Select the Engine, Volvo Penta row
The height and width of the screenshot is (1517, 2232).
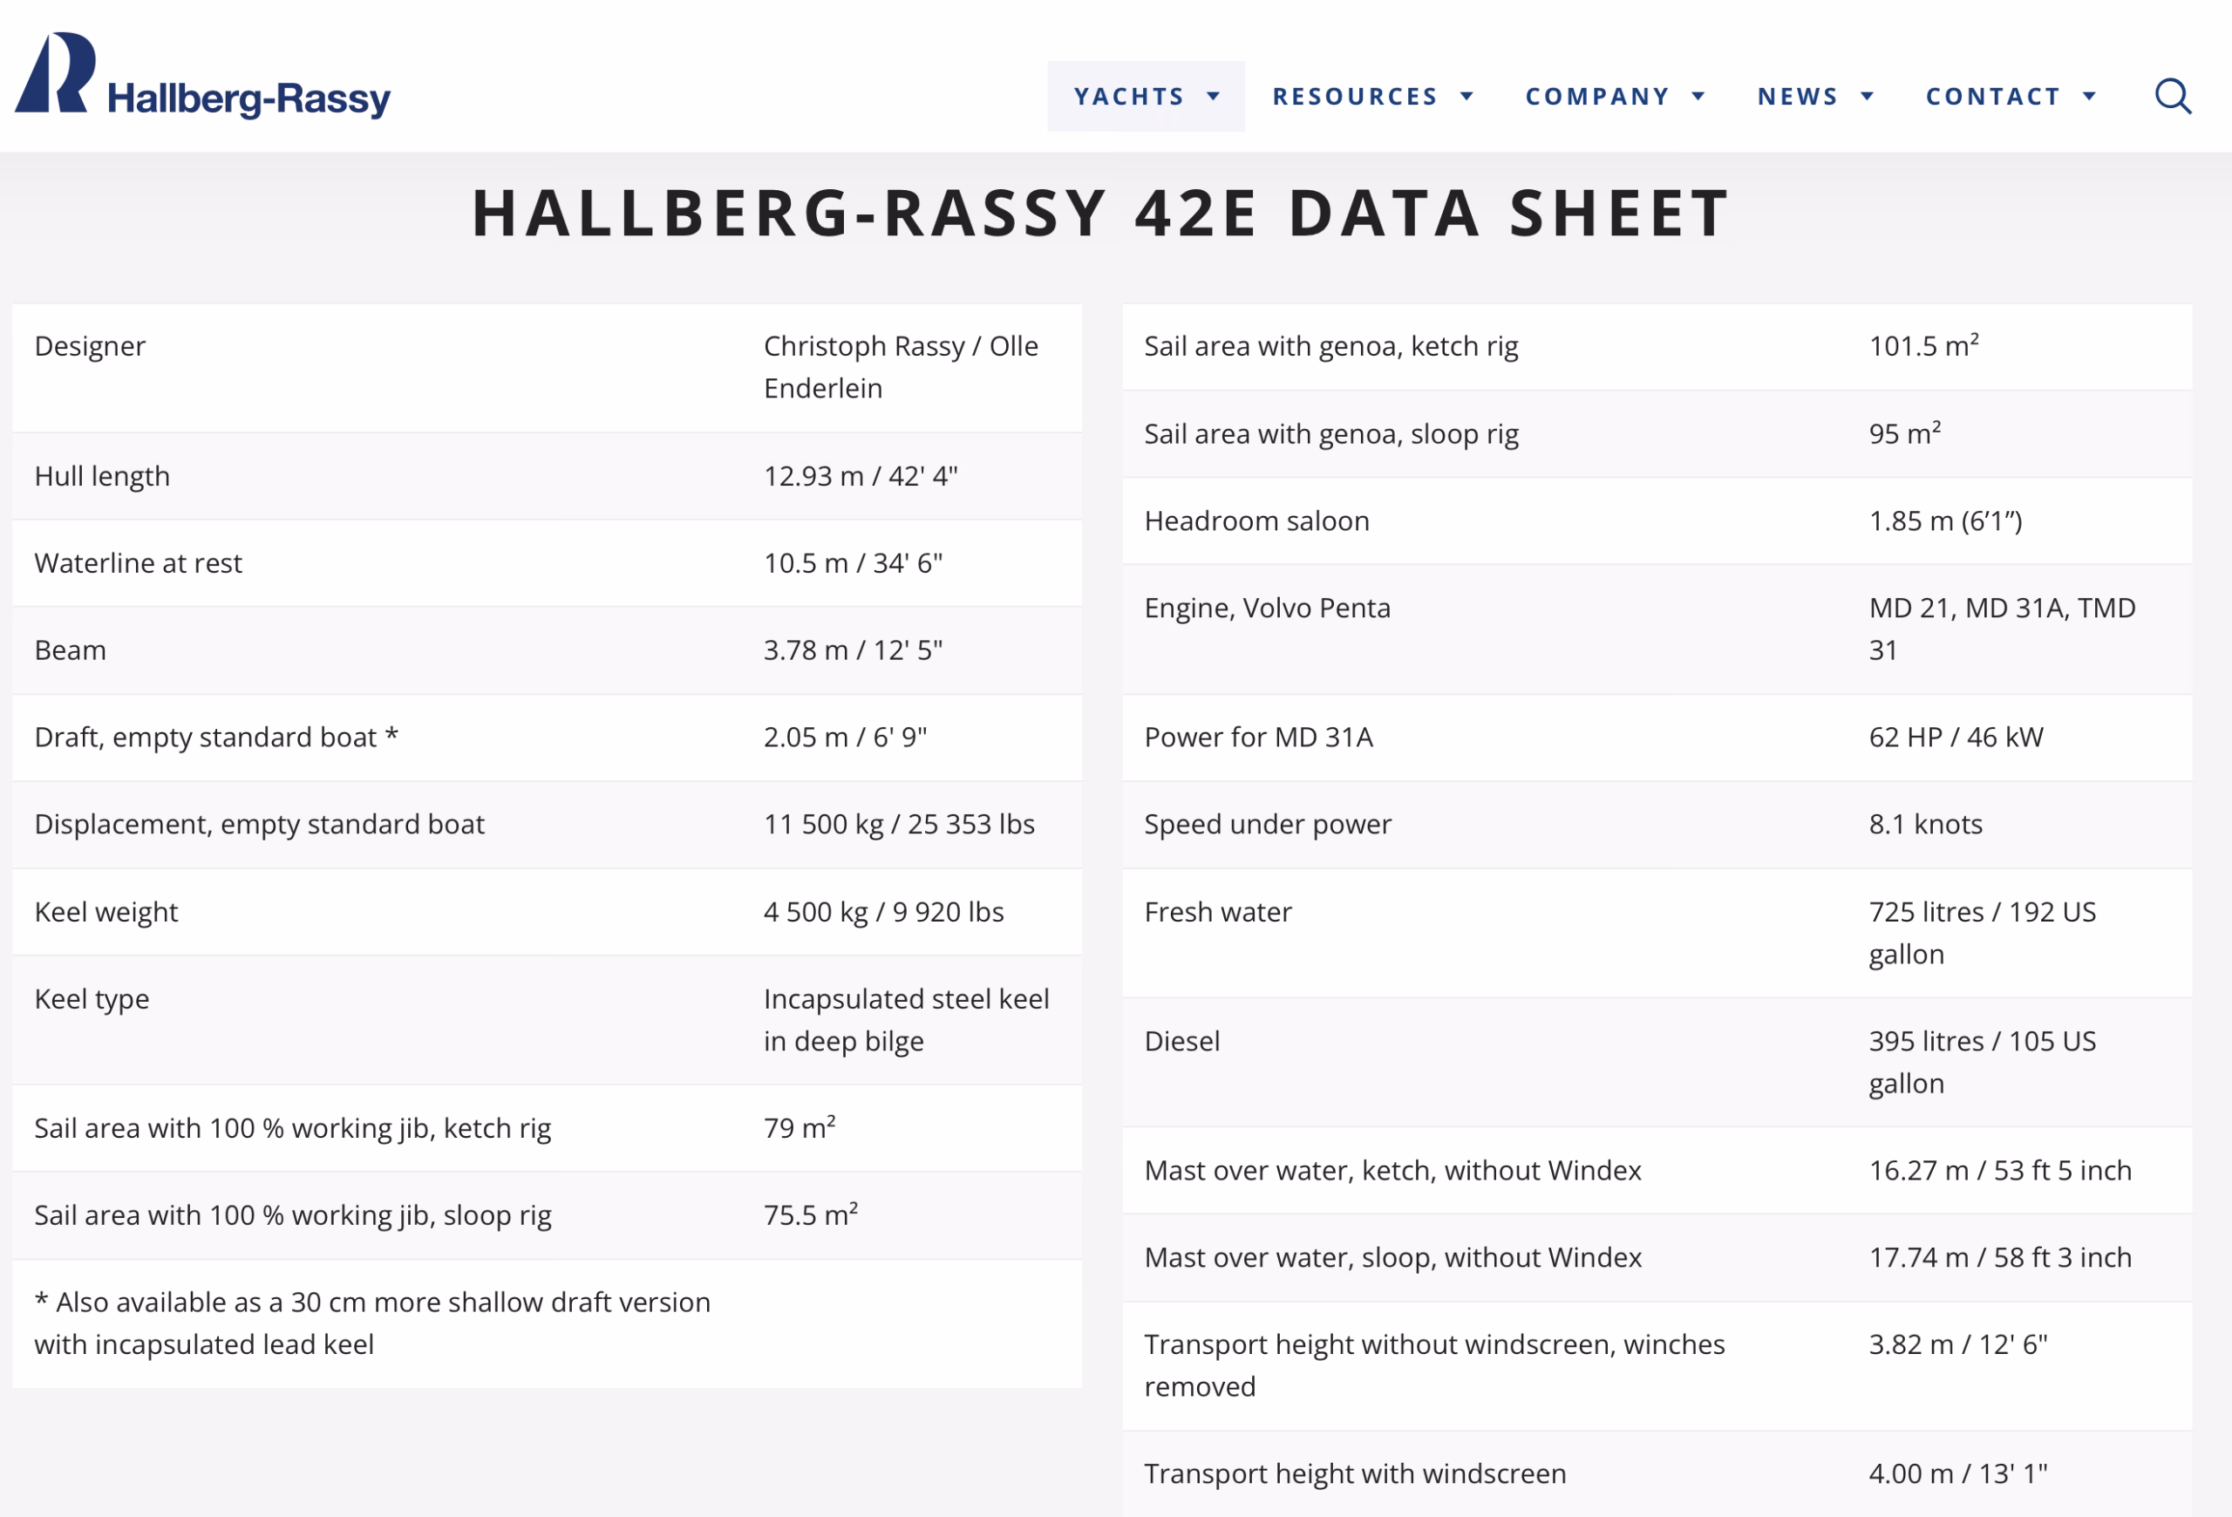[x=1657, y=629]
